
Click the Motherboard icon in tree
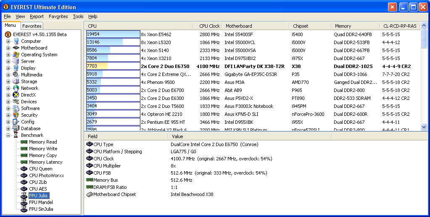click(16, 48)
